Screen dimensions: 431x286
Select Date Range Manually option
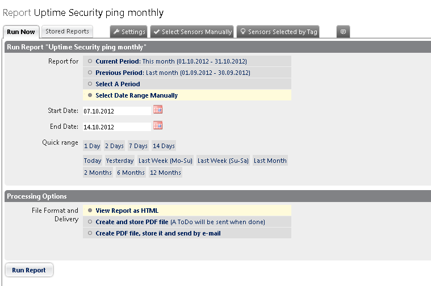tap(90, 95)
